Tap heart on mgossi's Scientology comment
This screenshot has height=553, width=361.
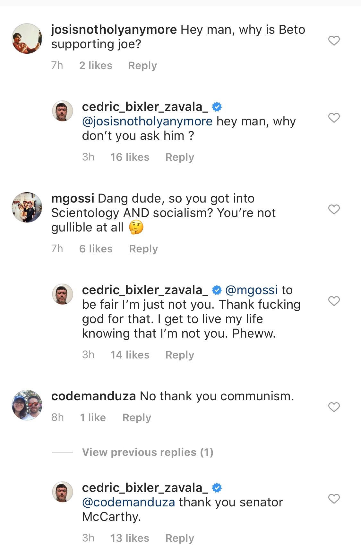(x=334, y=209)
